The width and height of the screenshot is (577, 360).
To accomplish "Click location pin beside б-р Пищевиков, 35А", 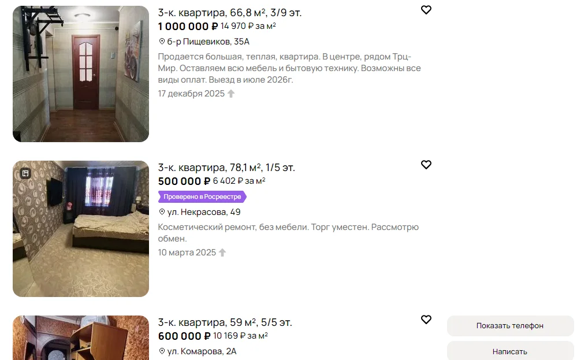I will tap(162, 42).
